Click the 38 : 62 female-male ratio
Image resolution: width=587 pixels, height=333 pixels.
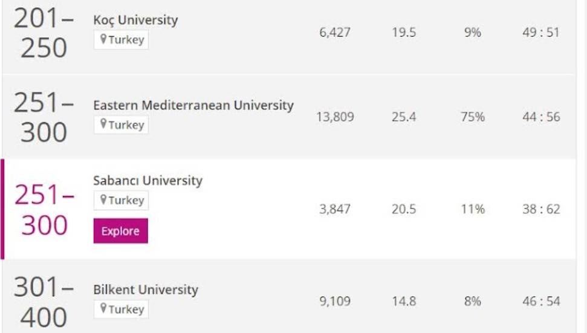tap(541, 209)
